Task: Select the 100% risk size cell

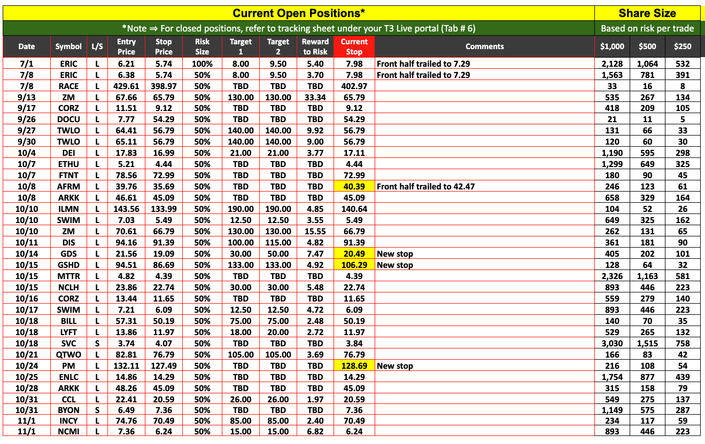Action: tap(202, 64)
